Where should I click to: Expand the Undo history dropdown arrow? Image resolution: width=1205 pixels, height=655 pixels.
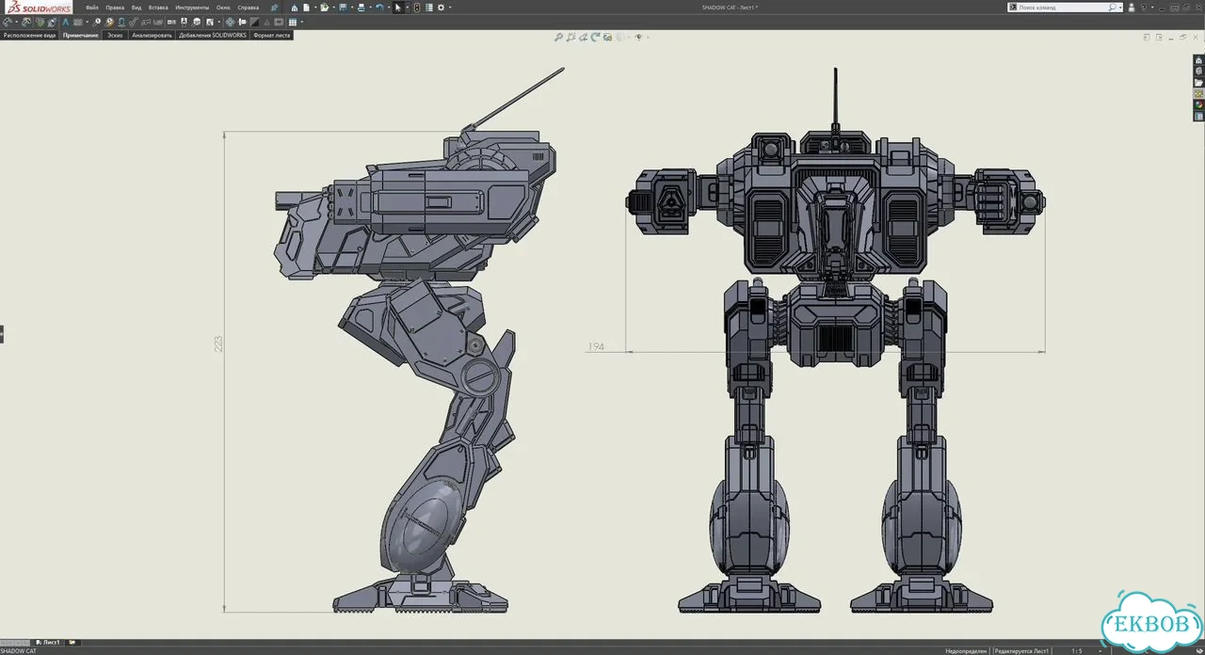(388, 8)
